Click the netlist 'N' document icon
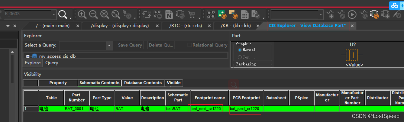 (x=169, y=14)
